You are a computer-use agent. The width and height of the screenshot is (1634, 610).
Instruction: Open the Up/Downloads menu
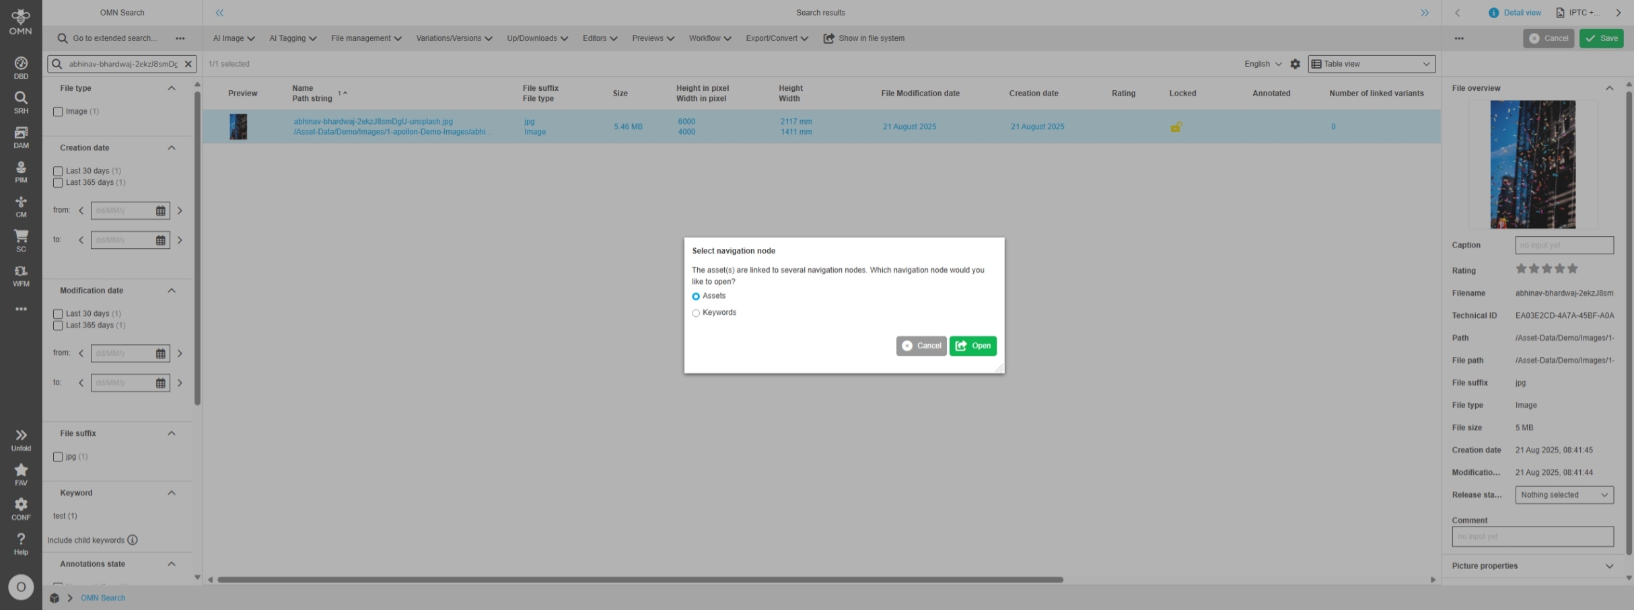click(537, 38)
